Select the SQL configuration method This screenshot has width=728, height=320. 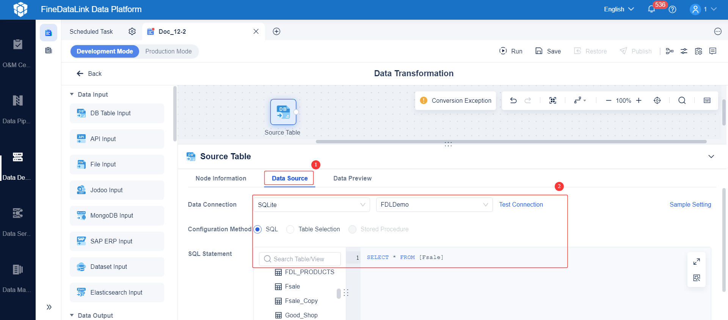click(x=258, y=229)
